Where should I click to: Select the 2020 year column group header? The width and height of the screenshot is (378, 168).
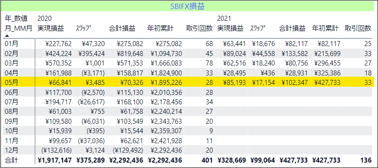pos(44,19)
